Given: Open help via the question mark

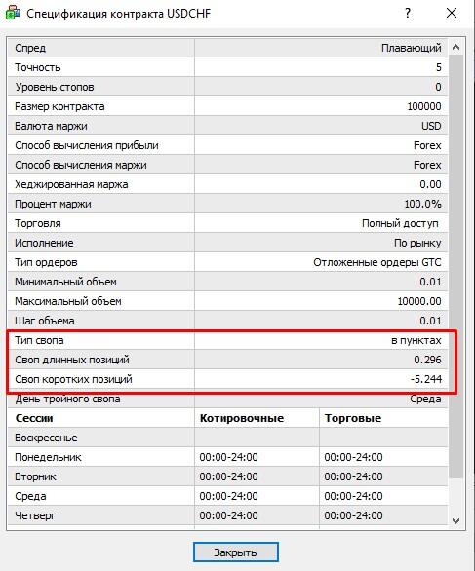Looking at the screenshot, I should click(x=408, y=13).
